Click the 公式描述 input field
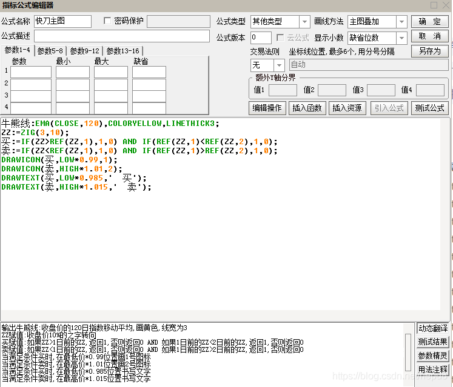Viewport: 453px width, 387px height. pyautogui.click(x=122, y=36)
